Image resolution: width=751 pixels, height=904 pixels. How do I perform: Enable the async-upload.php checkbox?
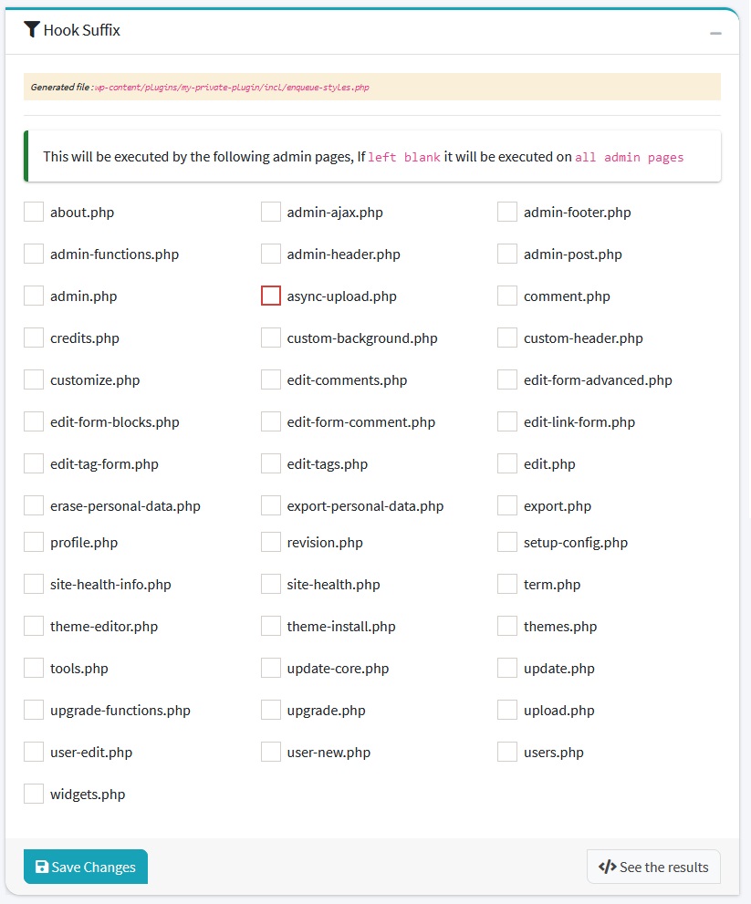click(x=271, y=296)
